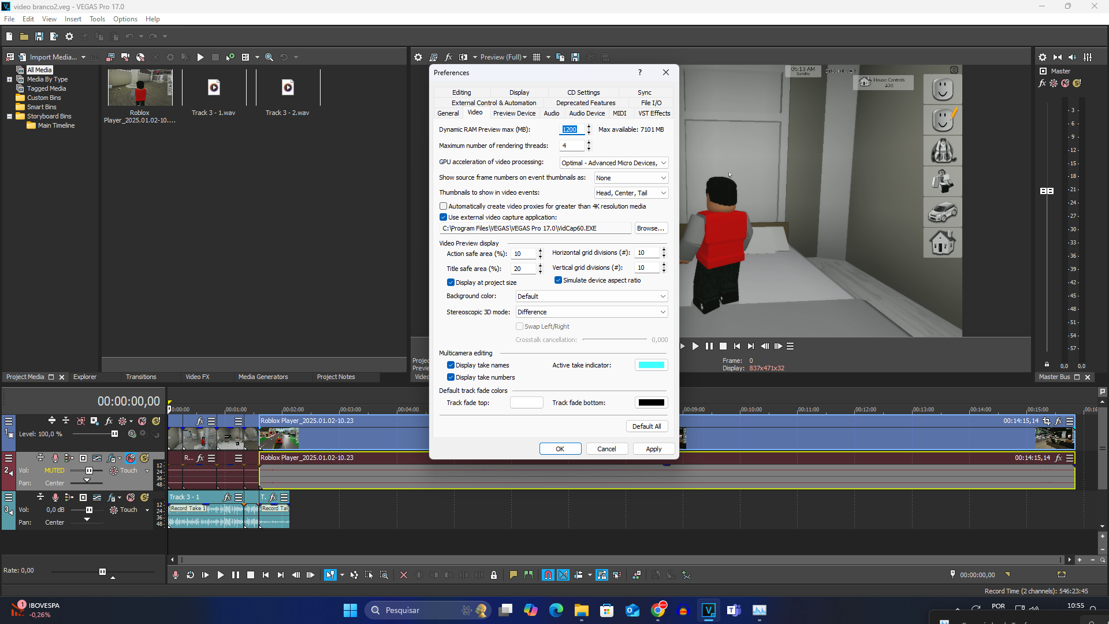Open Project Properties gear in main toolbar
Screen dimensions: 1109x624
pos(69,36)
